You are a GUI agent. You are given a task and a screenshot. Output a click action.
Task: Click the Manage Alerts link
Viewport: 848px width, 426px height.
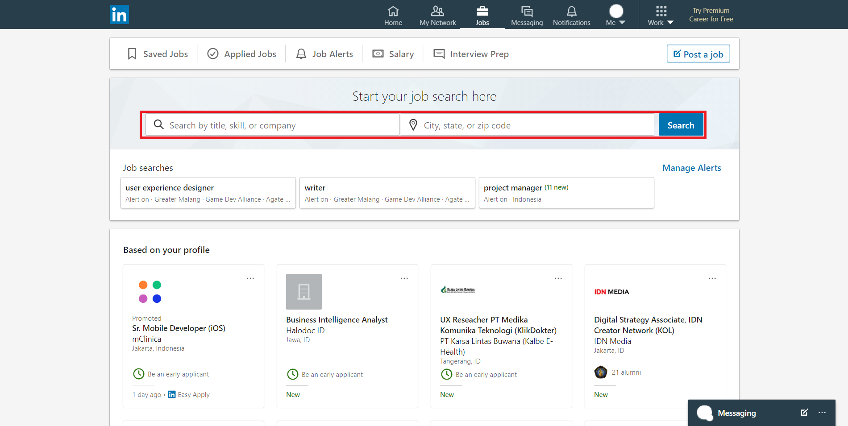pyautogui.click(x=691, y=168)
